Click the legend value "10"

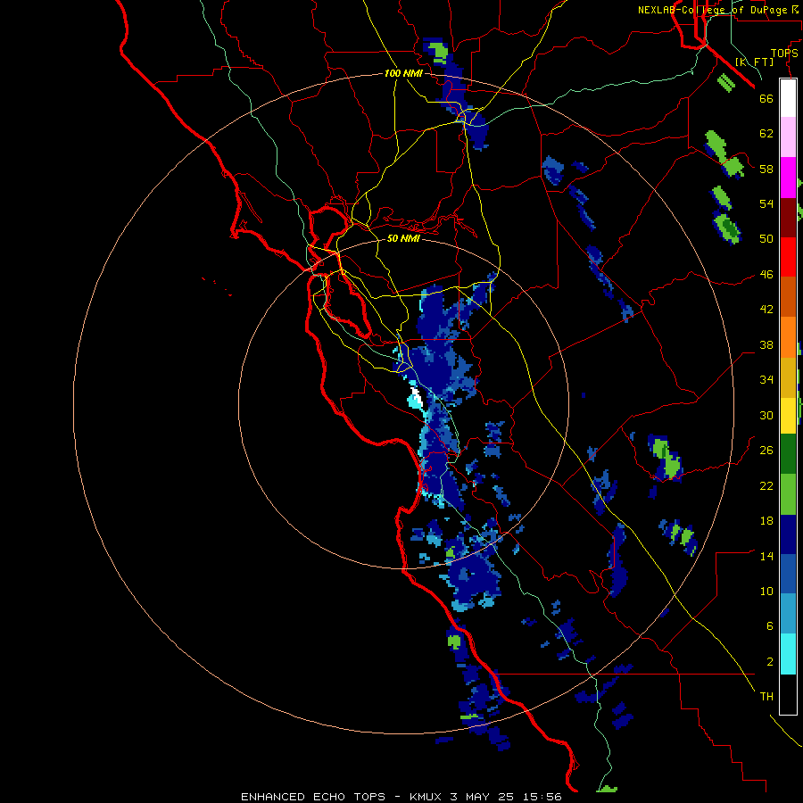(x=766, y=591)
